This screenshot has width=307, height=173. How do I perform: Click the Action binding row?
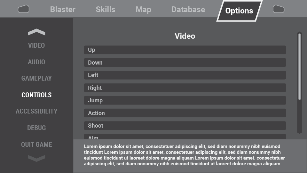pos(185,113)
